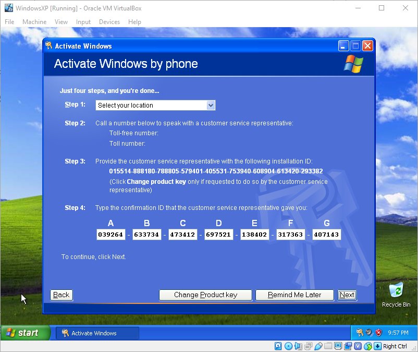Screen dimensions: 418x352
Task: Open the VirtualBox Devices menu
Action: click(x=109, y=22)
